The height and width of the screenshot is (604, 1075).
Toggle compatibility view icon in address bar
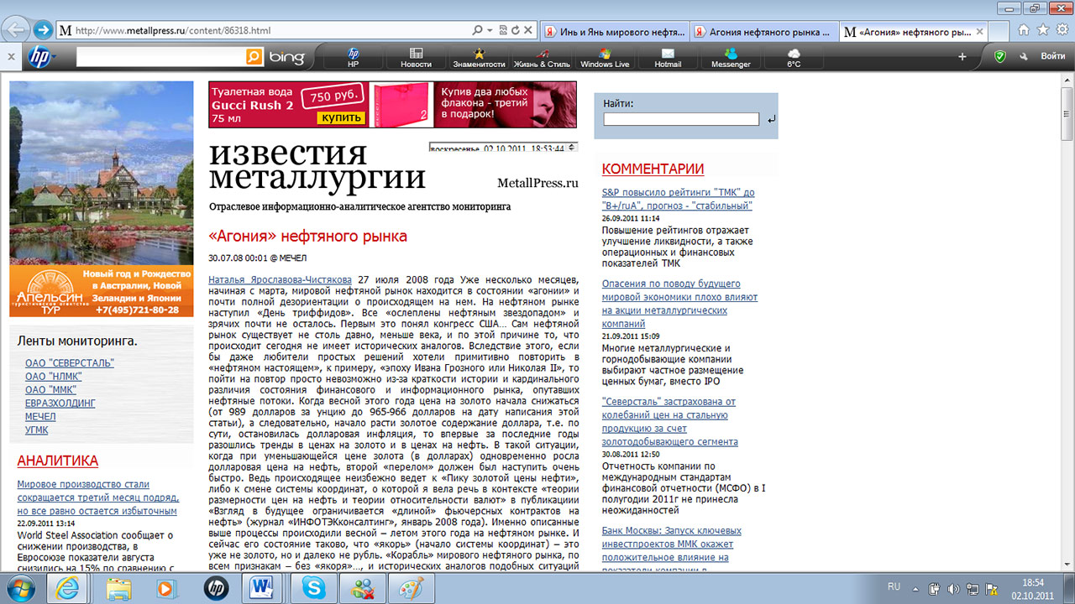pos(501,31)
